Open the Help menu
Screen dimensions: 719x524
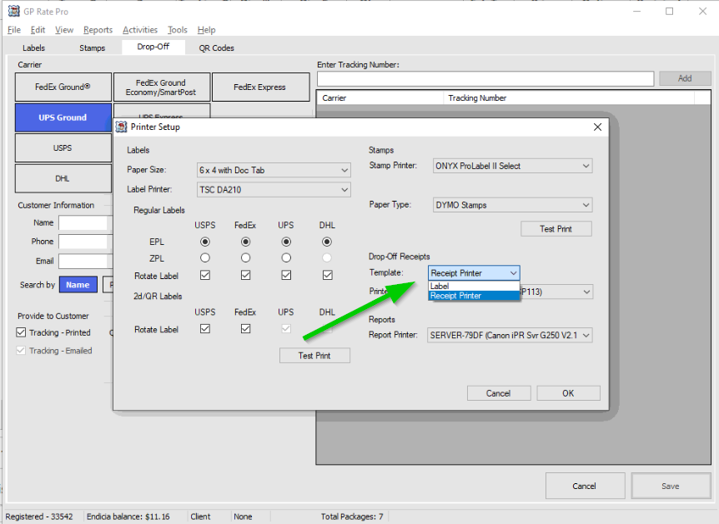pos(206,30)
